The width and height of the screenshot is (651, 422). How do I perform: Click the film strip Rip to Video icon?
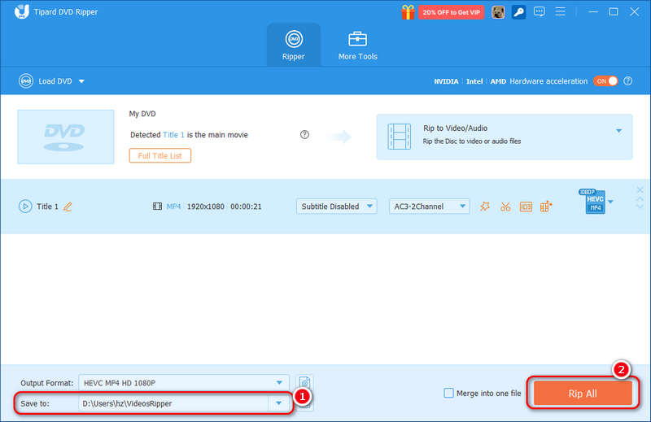pos(399,137)
